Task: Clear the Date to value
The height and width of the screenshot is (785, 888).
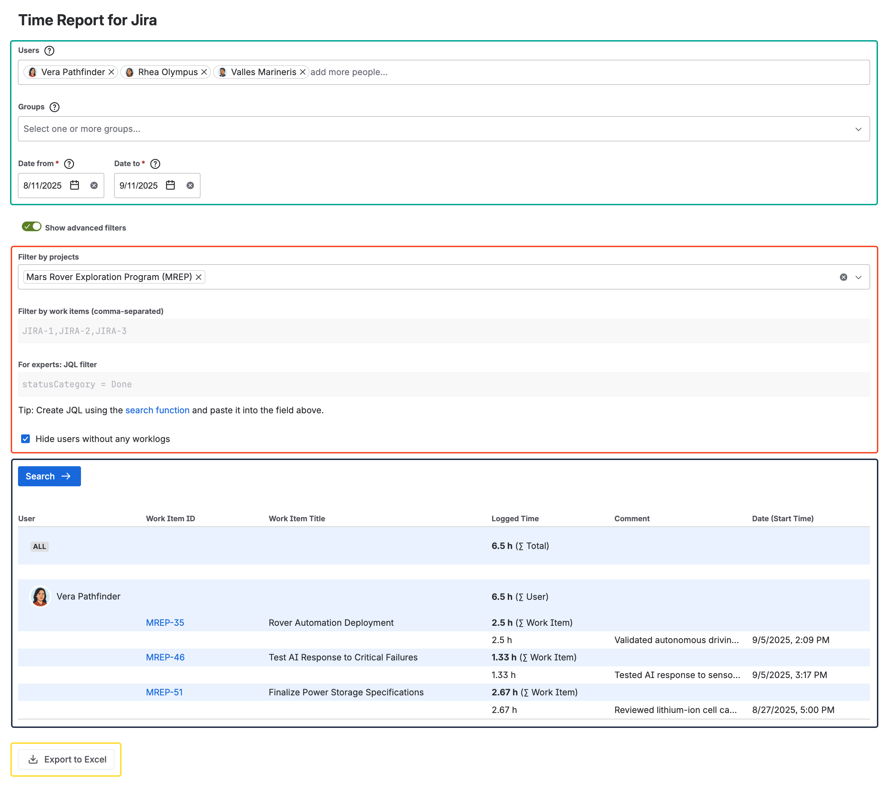Action: coord(190,186)
